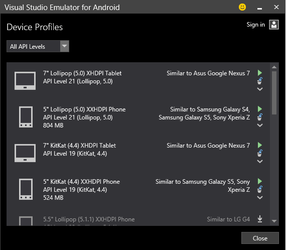The image size is (286, 250).
Task: Reset the 5" KitKat XXHDPI Phone image
Action: [260, 189]
